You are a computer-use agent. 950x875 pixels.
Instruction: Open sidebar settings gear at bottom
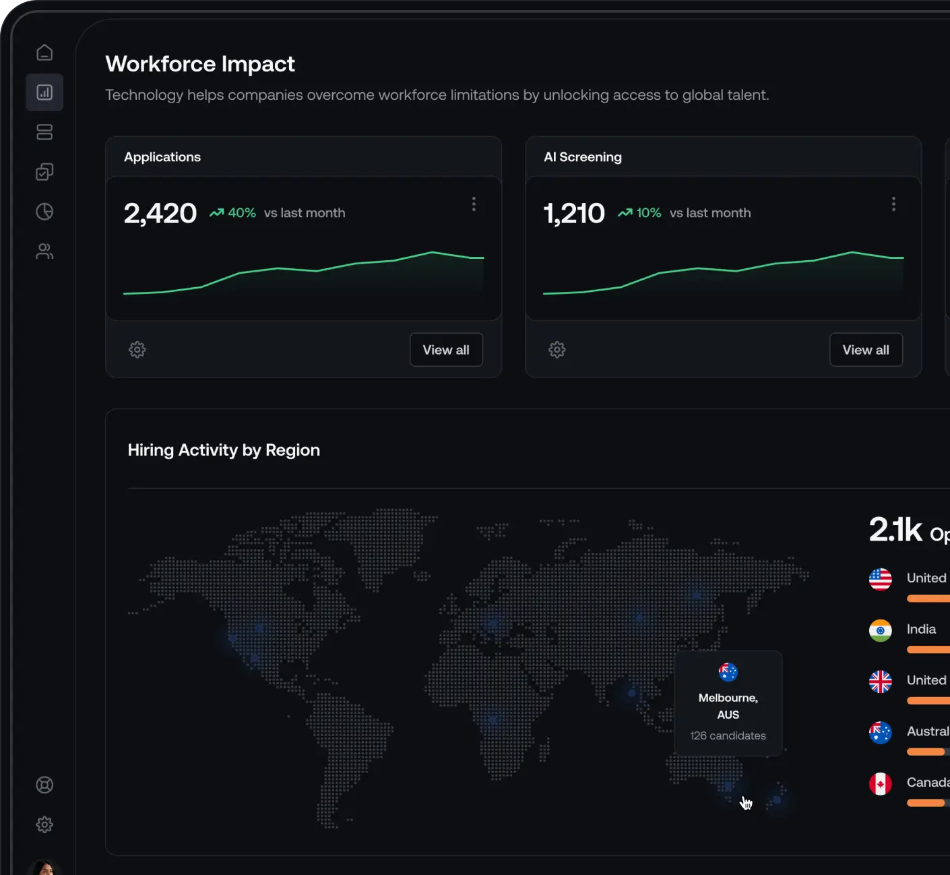point(44,824)
